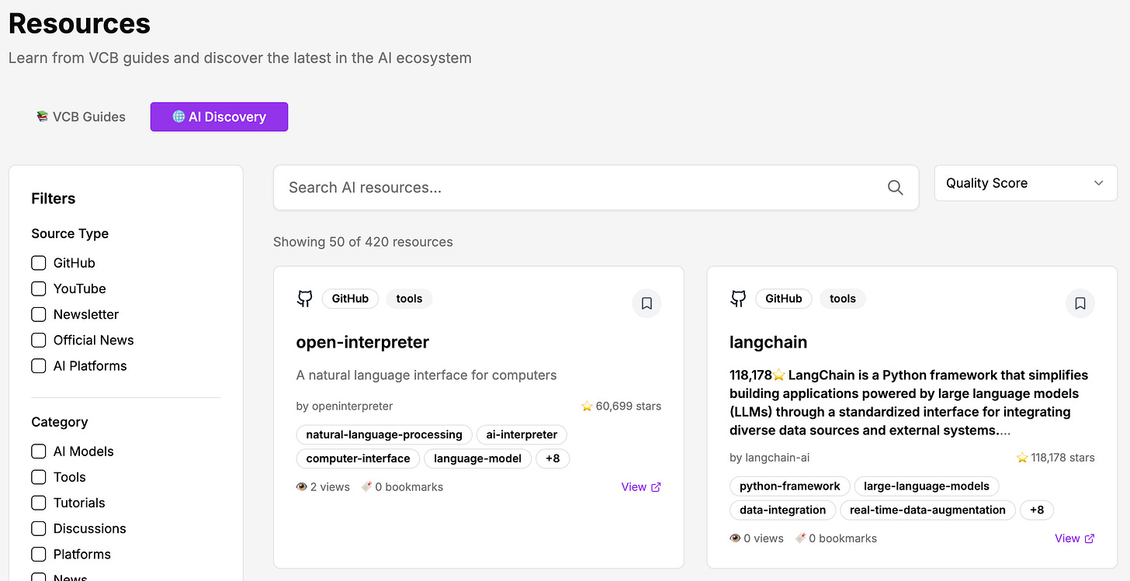Switch to the VCB Guides tab

point(81,117)
